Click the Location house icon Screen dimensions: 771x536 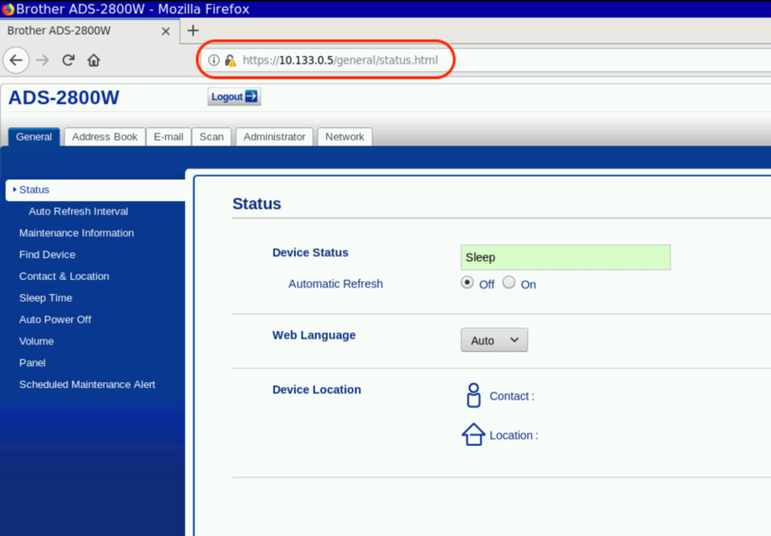tap(473, 434)
